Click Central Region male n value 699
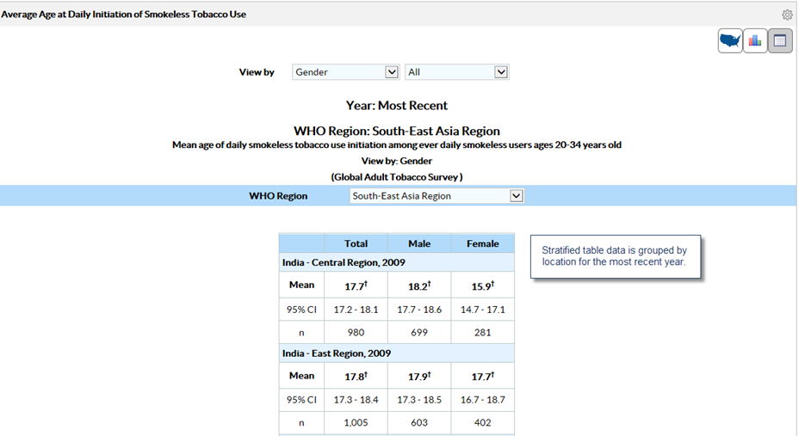The image size is (805, 436). point(419,332)
